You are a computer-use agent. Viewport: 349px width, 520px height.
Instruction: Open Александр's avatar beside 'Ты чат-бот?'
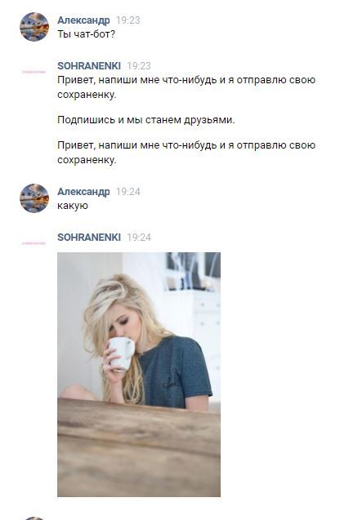tap(34, 27)
